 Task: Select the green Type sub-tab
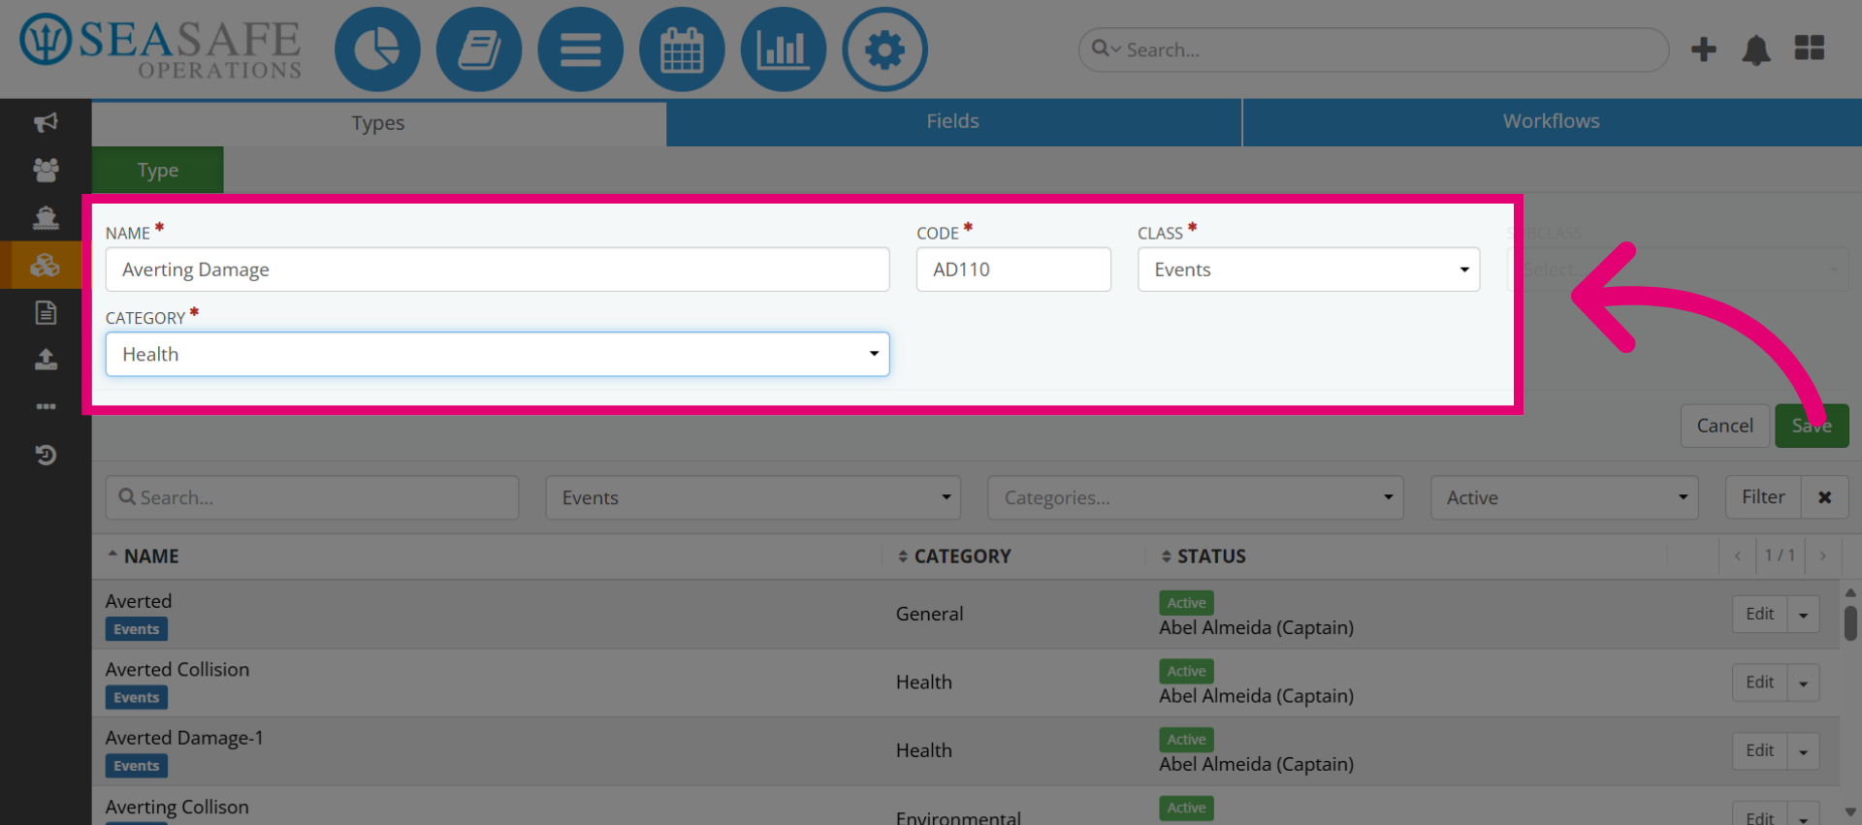pyautogui.click(x=158, y=171)
